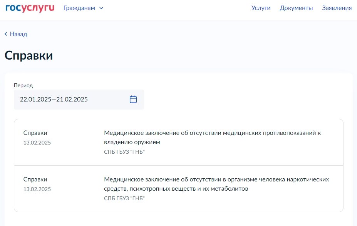Open the narcotics absence medical certificate title
This screenshot has width=357, height=226.
click(216, 184)
